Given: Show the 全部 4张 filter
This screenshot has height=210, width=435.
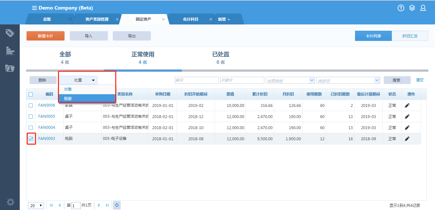Looking at the screenshot, I should [x=65, y=58].
